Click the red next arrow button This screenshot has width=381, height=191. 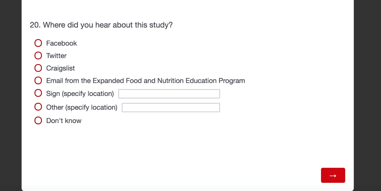pos(333,175)
